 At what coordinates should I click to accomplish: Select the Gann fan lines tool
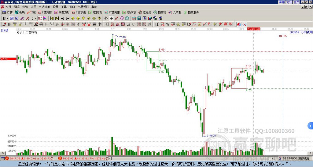click(x=112, y=24)
